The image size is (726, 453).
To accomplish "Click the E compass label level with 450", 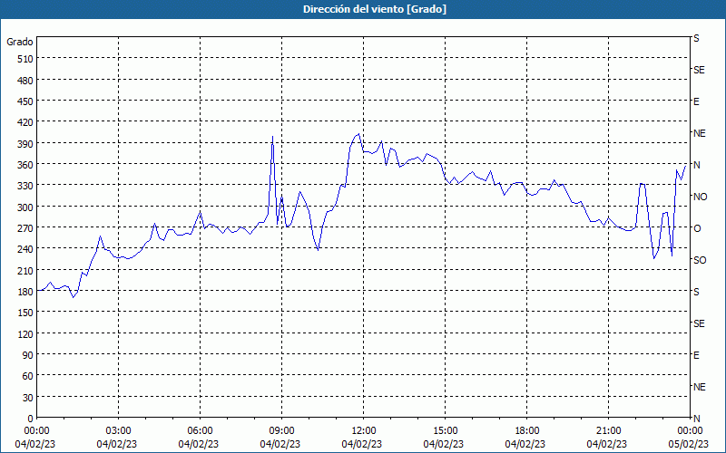I will point(696,101).
